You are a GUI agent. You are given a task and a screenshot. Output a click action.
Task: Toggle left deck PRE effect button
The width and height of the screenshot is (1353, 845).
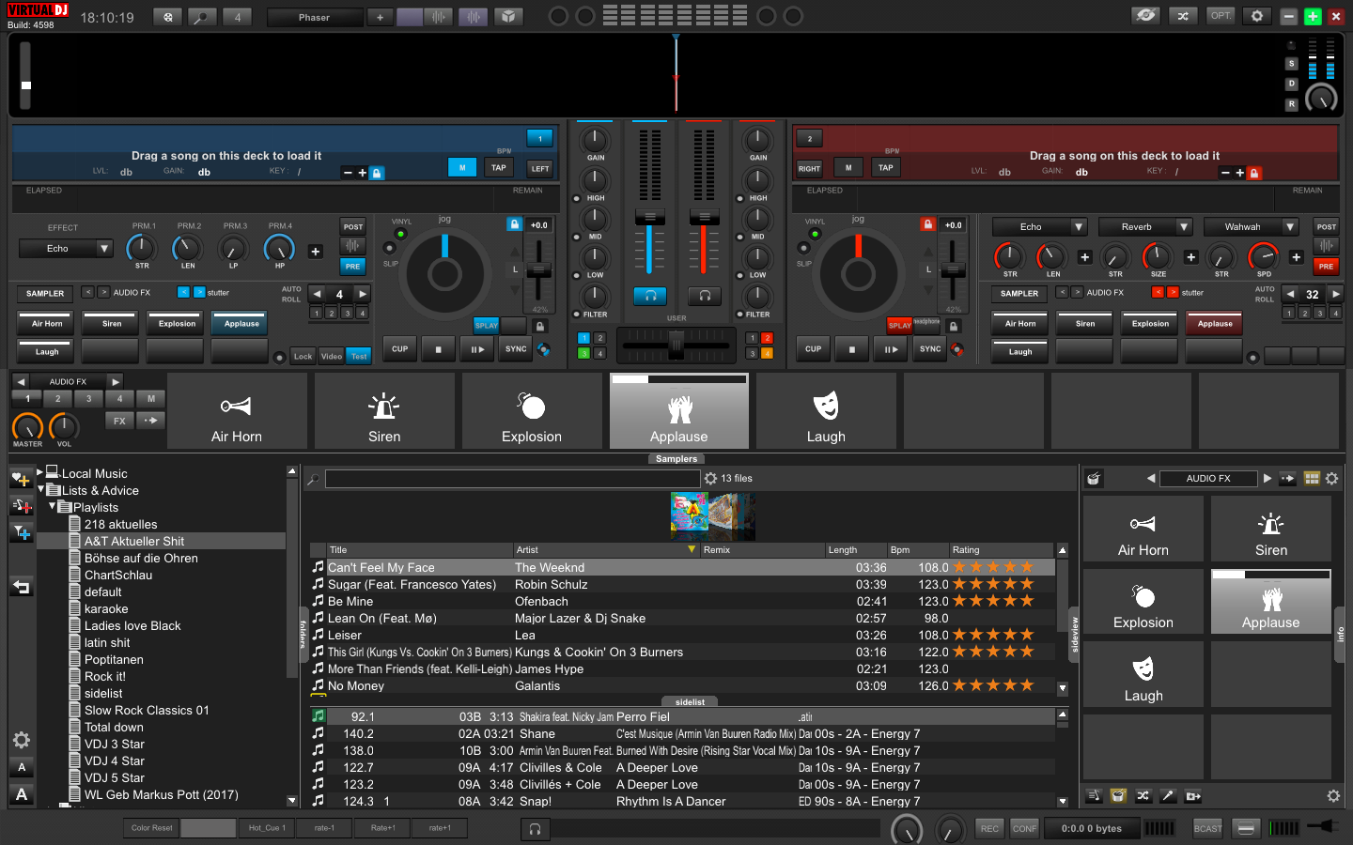coord(352,267)
